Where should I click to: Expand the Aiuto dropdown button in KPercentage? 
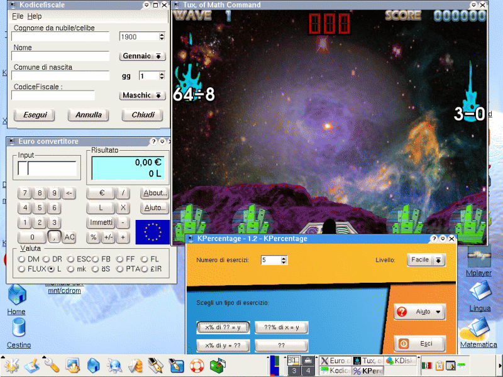point(419,312)
